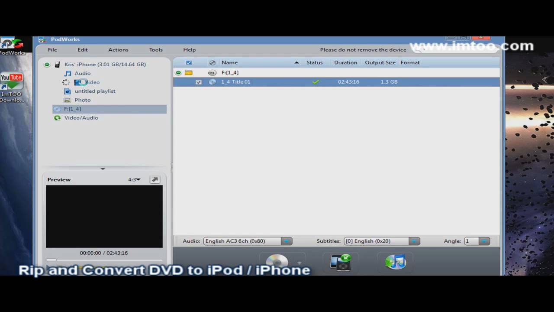
Task: Collapse the F:[1_4] group in file list
Action: tap(178, 73)
